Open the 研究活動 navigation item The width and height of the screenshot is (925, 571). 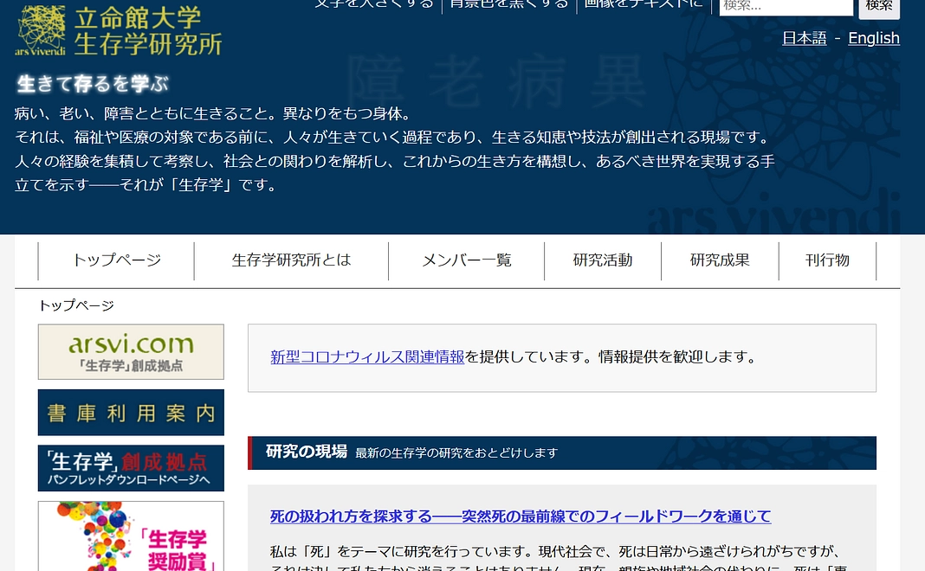tap(603, 260)
